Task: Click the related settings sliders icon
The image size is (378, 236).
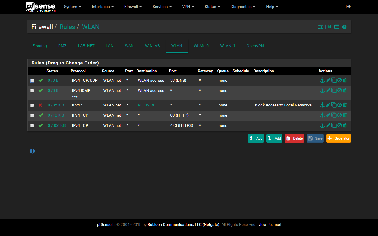Action: click(320, 27)
